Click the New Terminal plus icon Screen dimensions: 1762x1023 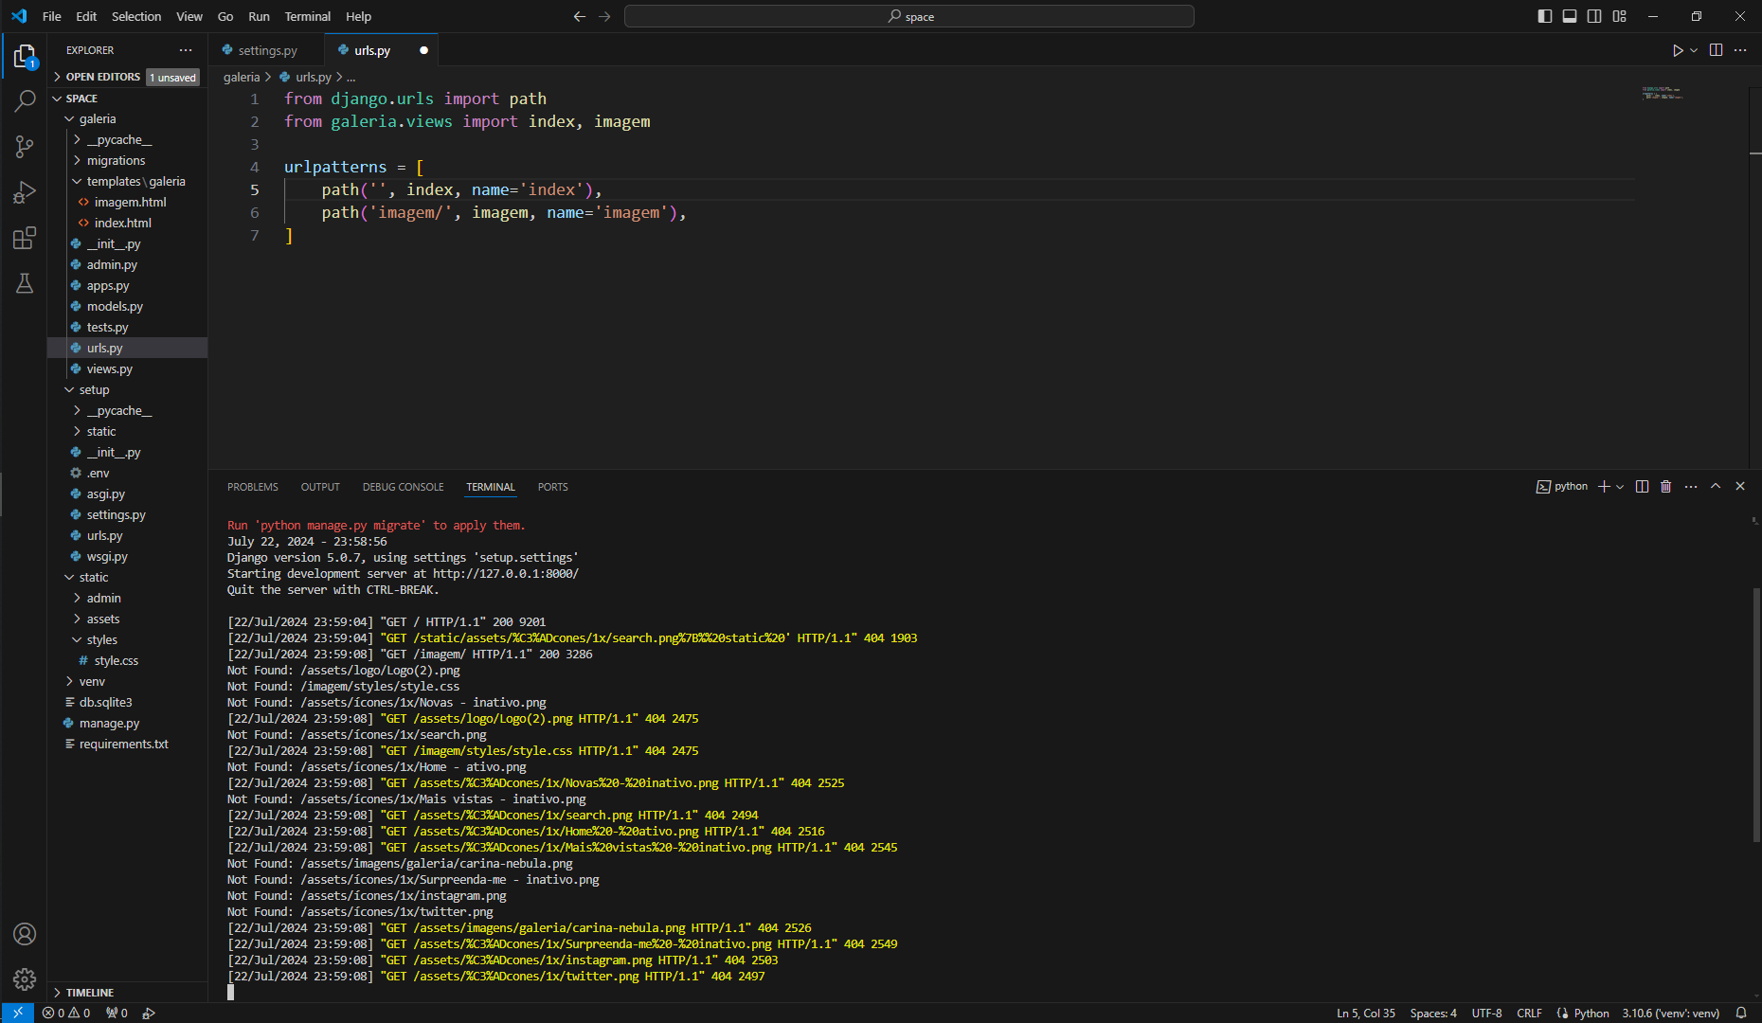1604,486
